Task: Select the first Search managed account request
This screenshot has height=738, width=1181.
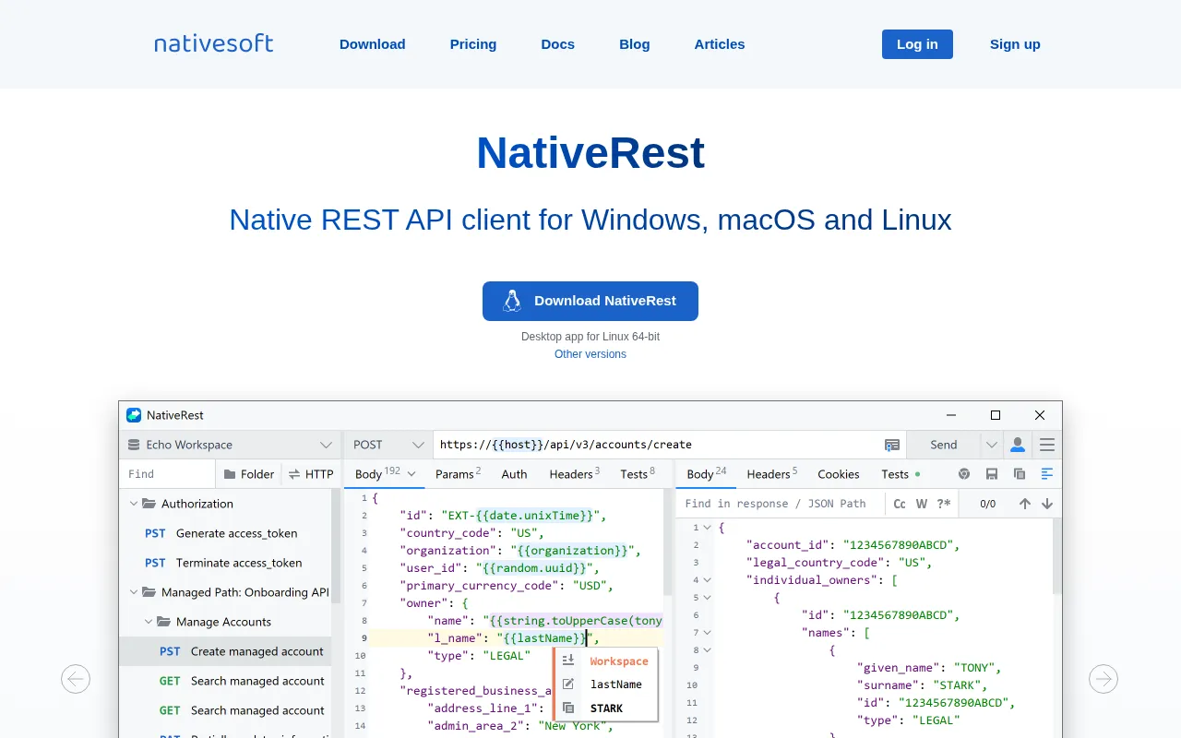Action: [225, 681]
